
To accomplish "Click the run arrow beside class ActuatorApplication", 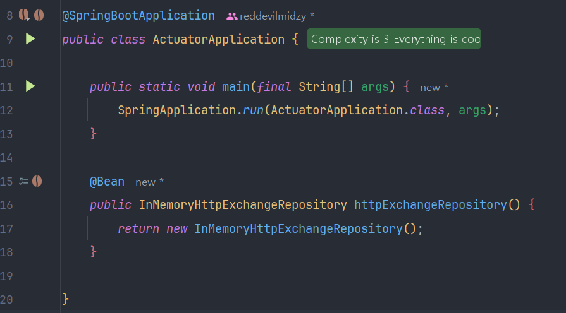I will tap(30, 38).
